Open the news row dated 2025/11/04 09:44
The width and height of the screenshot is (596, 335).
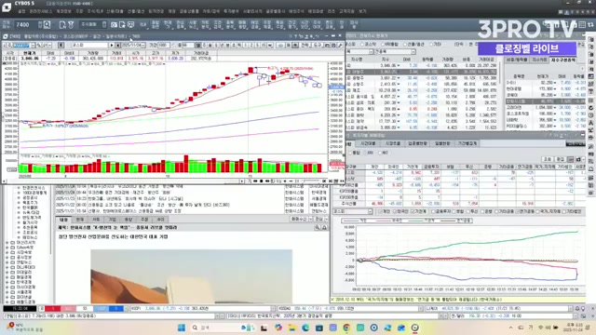(x=192, y=193)
